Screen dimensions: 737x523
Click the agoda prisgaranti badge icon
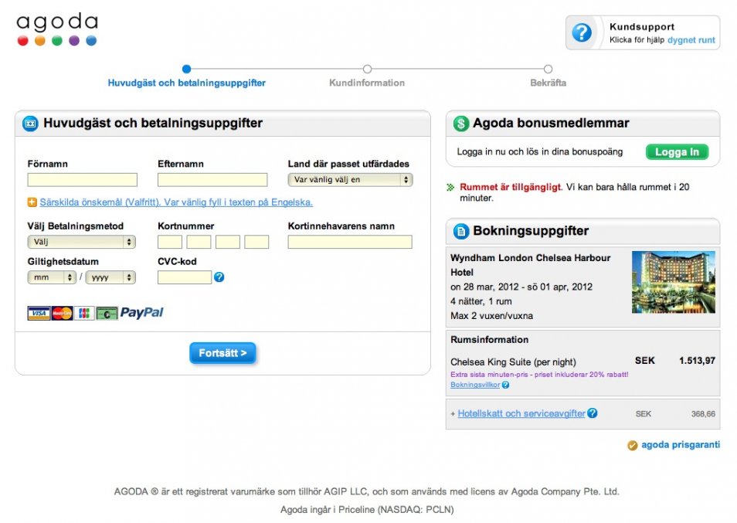click(633, 446)
